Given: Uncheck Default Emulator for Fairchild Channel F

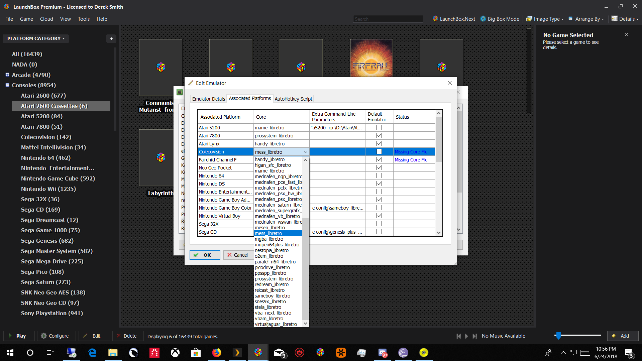Looking at the screenshot, I should [x=379, y=159].
